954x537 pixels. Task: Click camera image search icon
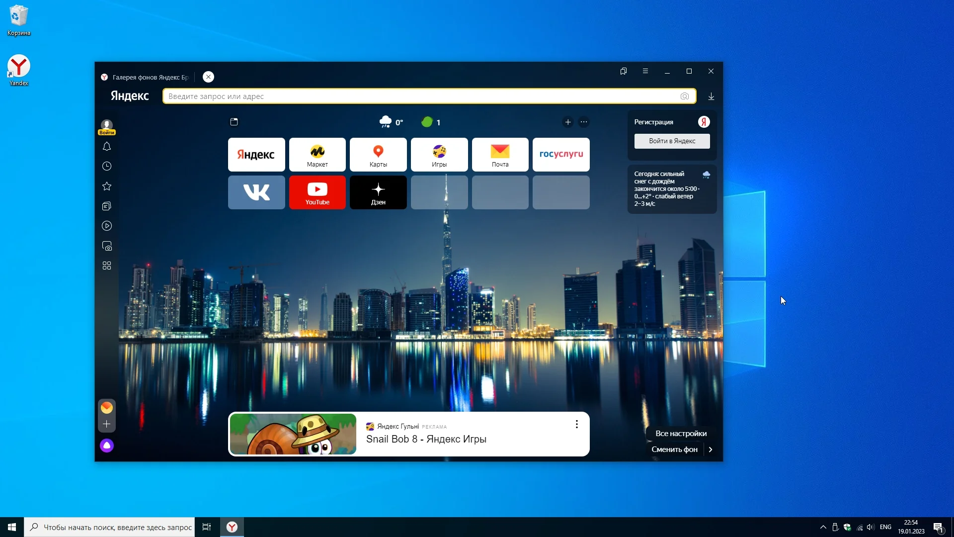(685, 96)
